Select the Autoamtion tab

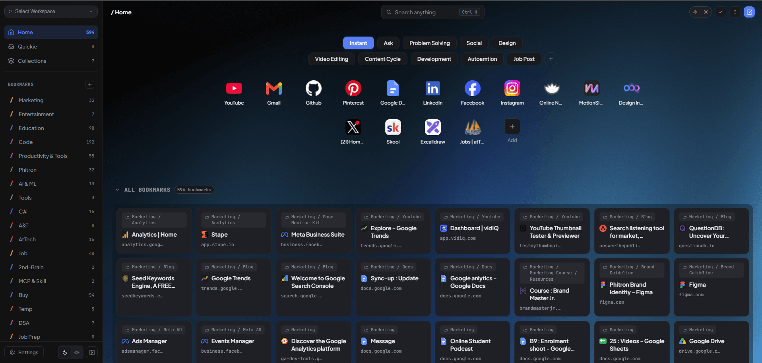[482, 59]
